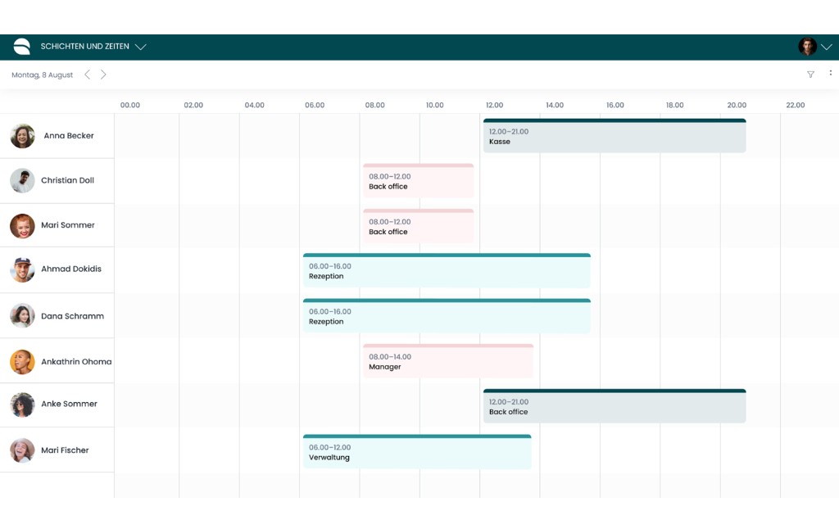Screen dimensions: 839x529
Task: Open Mari Fischer's Verwaltung shift
Action: coord(417,451)
